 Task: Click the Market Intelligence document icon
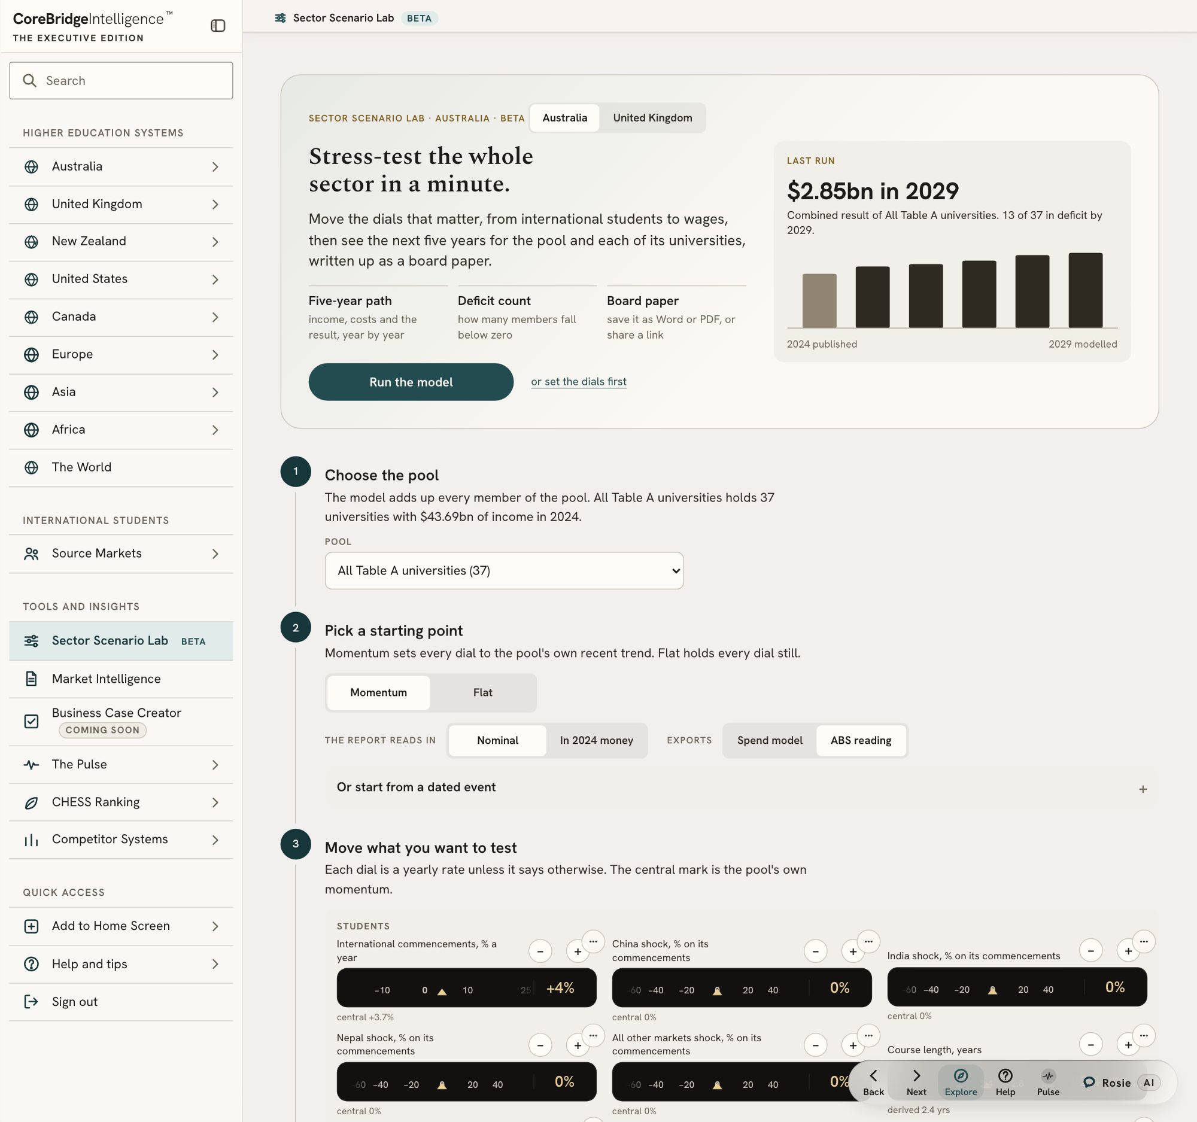pyautogui.click(x=31, y=679)
